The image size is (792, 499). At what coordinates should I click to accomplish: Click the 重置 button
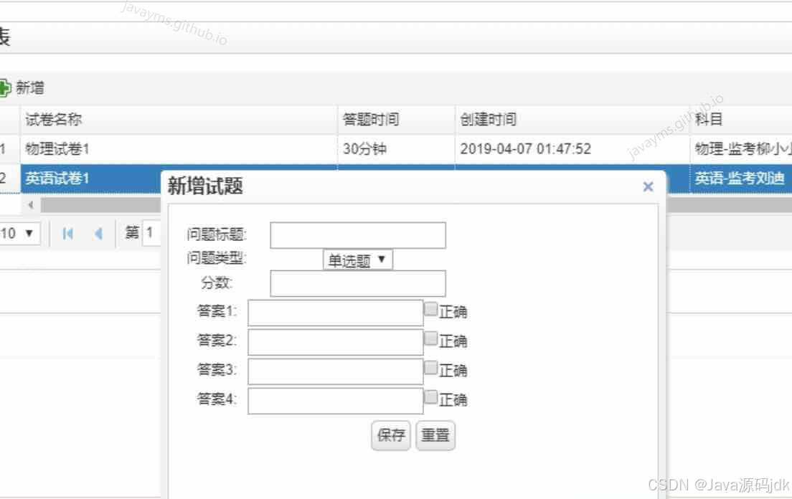435,435
